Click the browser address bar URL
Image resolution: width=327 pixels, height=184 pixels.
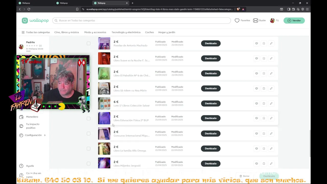(159, 9)
